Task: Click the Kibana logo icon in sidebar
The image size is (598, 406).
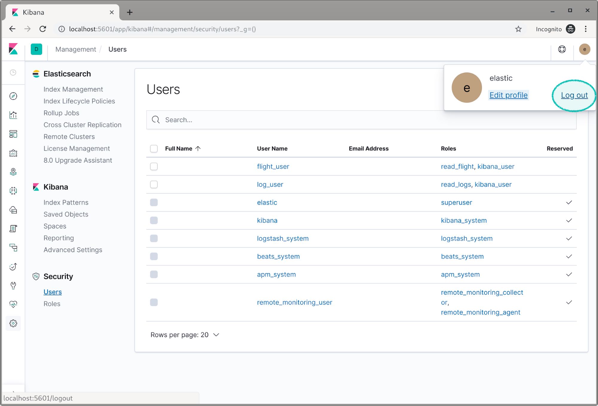Action: pyautogui.click(x=13, y=49)
